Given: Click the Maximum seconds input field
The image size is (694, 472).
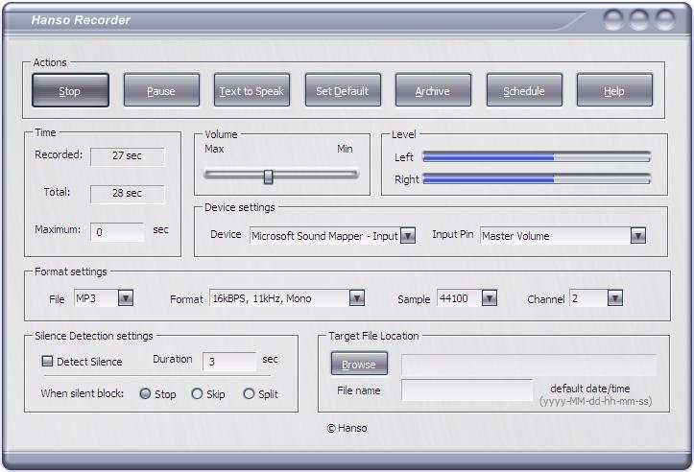Looking at the screenshot, I should [x=117, y=232].
